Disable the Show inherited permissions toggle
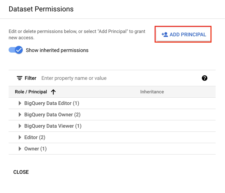The width and height of the screenshot is (225, 193). (x=16, y=50)
